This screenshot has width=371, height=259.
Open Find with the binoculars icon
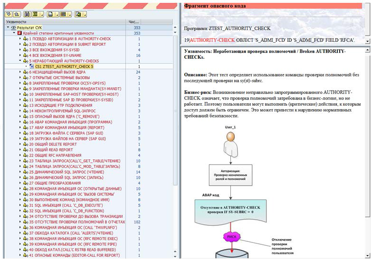[x=27, y=14]
